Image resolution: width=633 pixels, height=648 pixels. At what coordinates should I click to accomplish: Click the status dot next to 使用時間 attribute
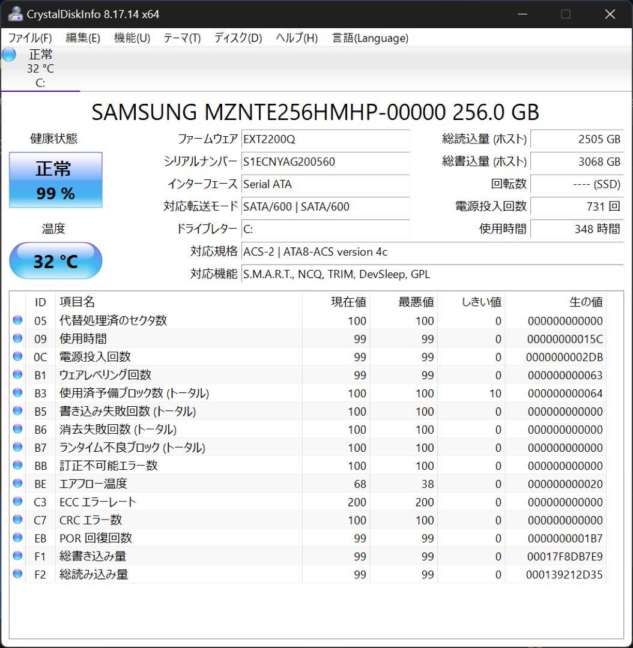(x=17, y=339)
